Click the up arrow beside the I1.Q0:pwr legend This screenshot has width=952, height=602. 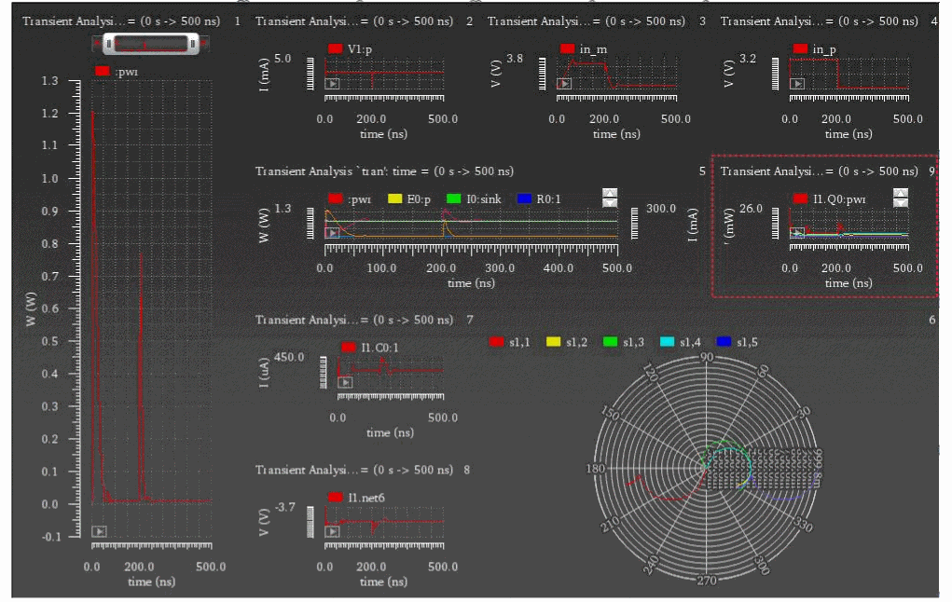(900, 193)
